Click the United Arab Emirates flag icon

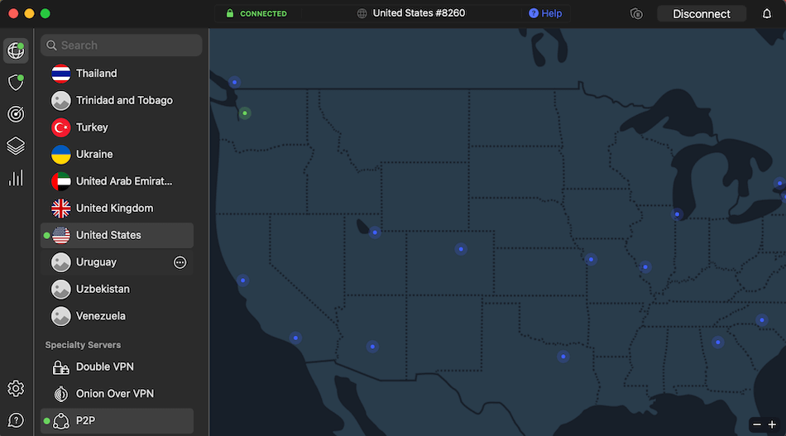(x=60, y=181)
